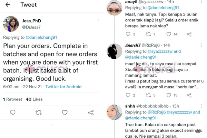Retweet Jess_PhD's tweet
Viewport: 207px width, 138px height.
39,112
